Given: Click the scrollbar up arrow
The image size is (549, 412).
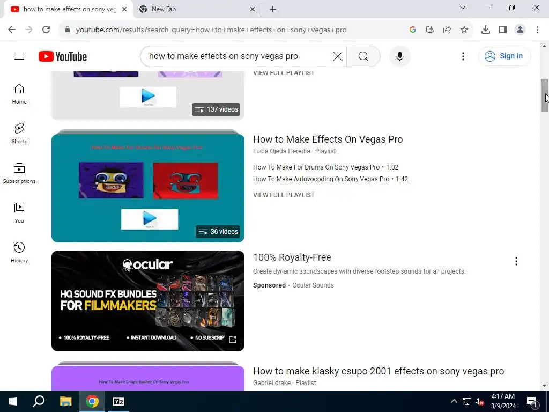Looking at the screenshot, I should tap(544, 46).
